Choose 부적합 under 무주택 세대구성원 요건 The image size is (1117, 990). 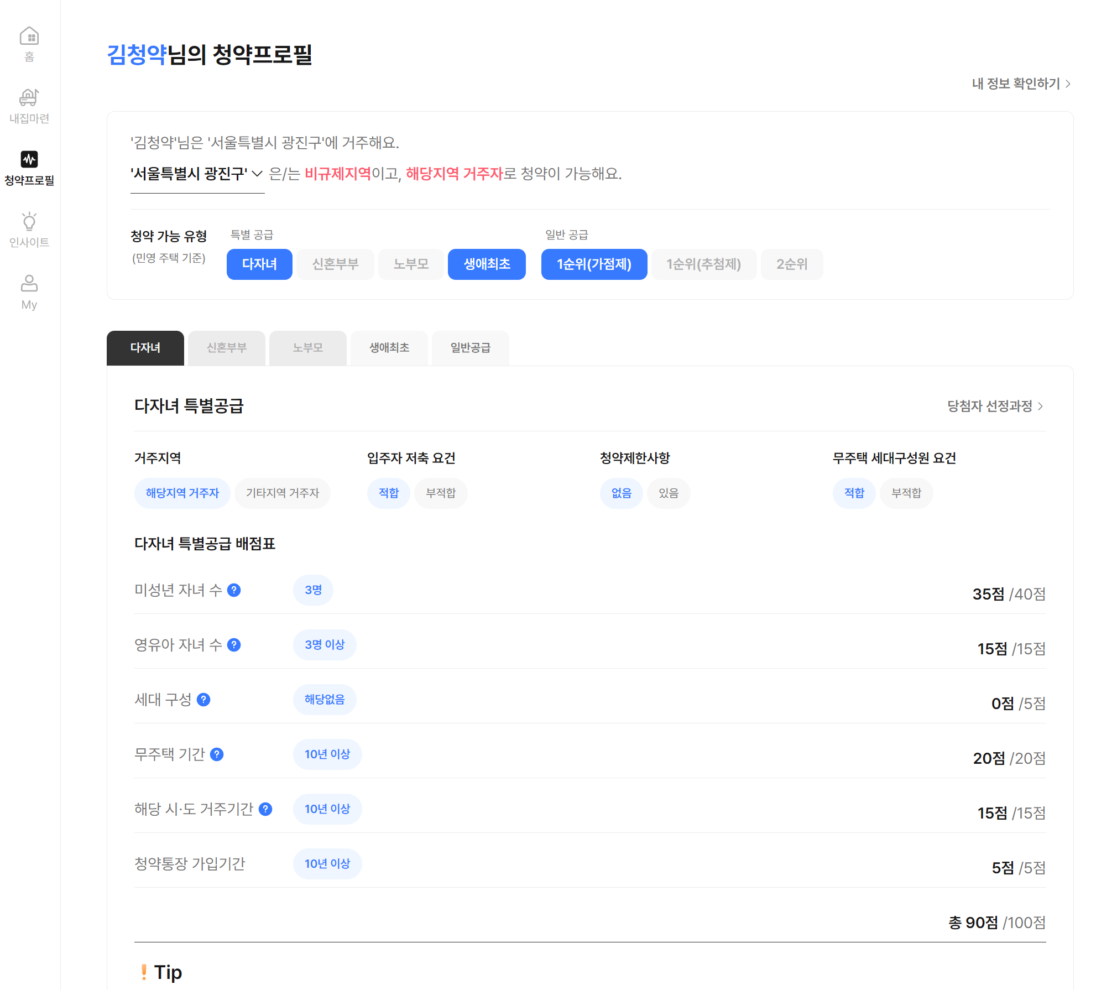tap(906, 493)
